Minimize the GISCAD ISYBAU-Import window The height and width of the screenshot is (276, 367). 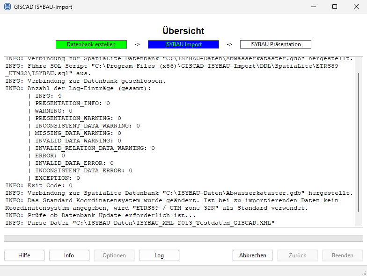pyautogui.click(x=314, y=7)
